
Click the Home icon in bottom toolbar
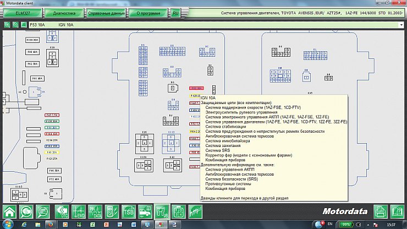tap(9, 211)
